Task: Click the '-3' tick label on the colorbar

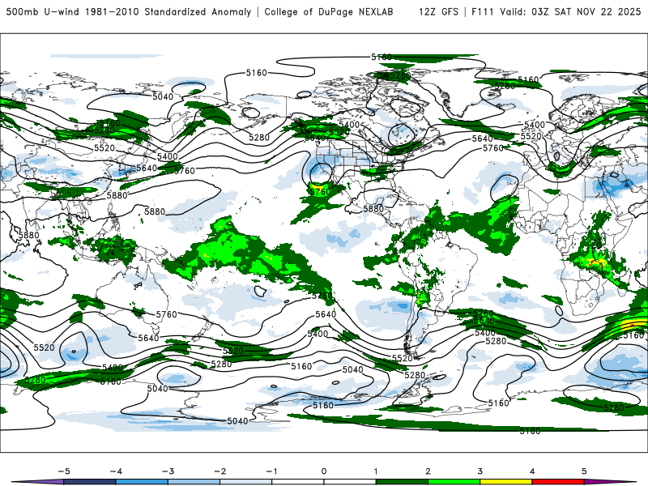Action: pyautogui.click(x=168, y=471)
